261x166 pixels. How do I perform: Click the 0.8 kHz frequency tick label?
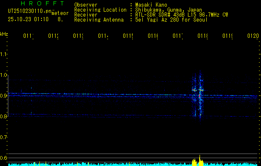pyautogui.click(x=4, y=117)
